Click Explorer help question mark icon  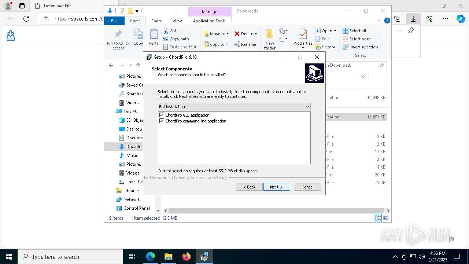[x=387, y=21]
